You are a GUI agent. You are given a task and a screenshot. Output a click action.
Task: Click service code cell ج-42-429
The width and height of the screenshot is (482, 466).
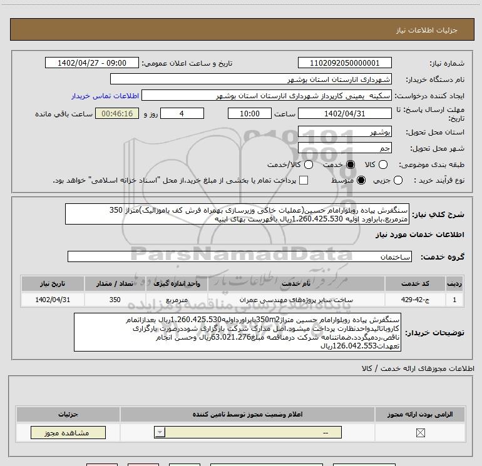click(415, 300)
